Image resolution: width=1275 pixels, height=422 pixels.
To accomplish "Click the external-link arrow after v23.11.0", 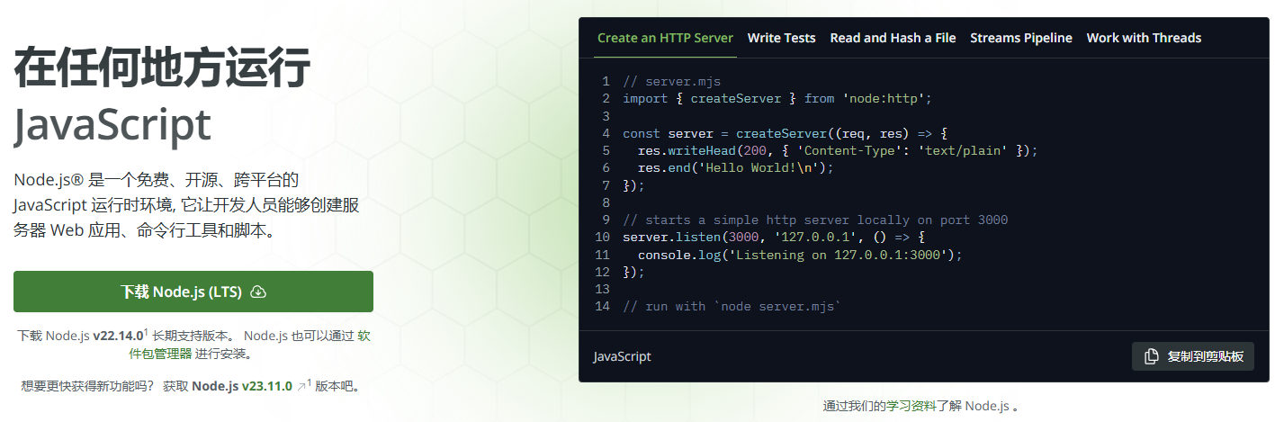I will tap(301, 387).
